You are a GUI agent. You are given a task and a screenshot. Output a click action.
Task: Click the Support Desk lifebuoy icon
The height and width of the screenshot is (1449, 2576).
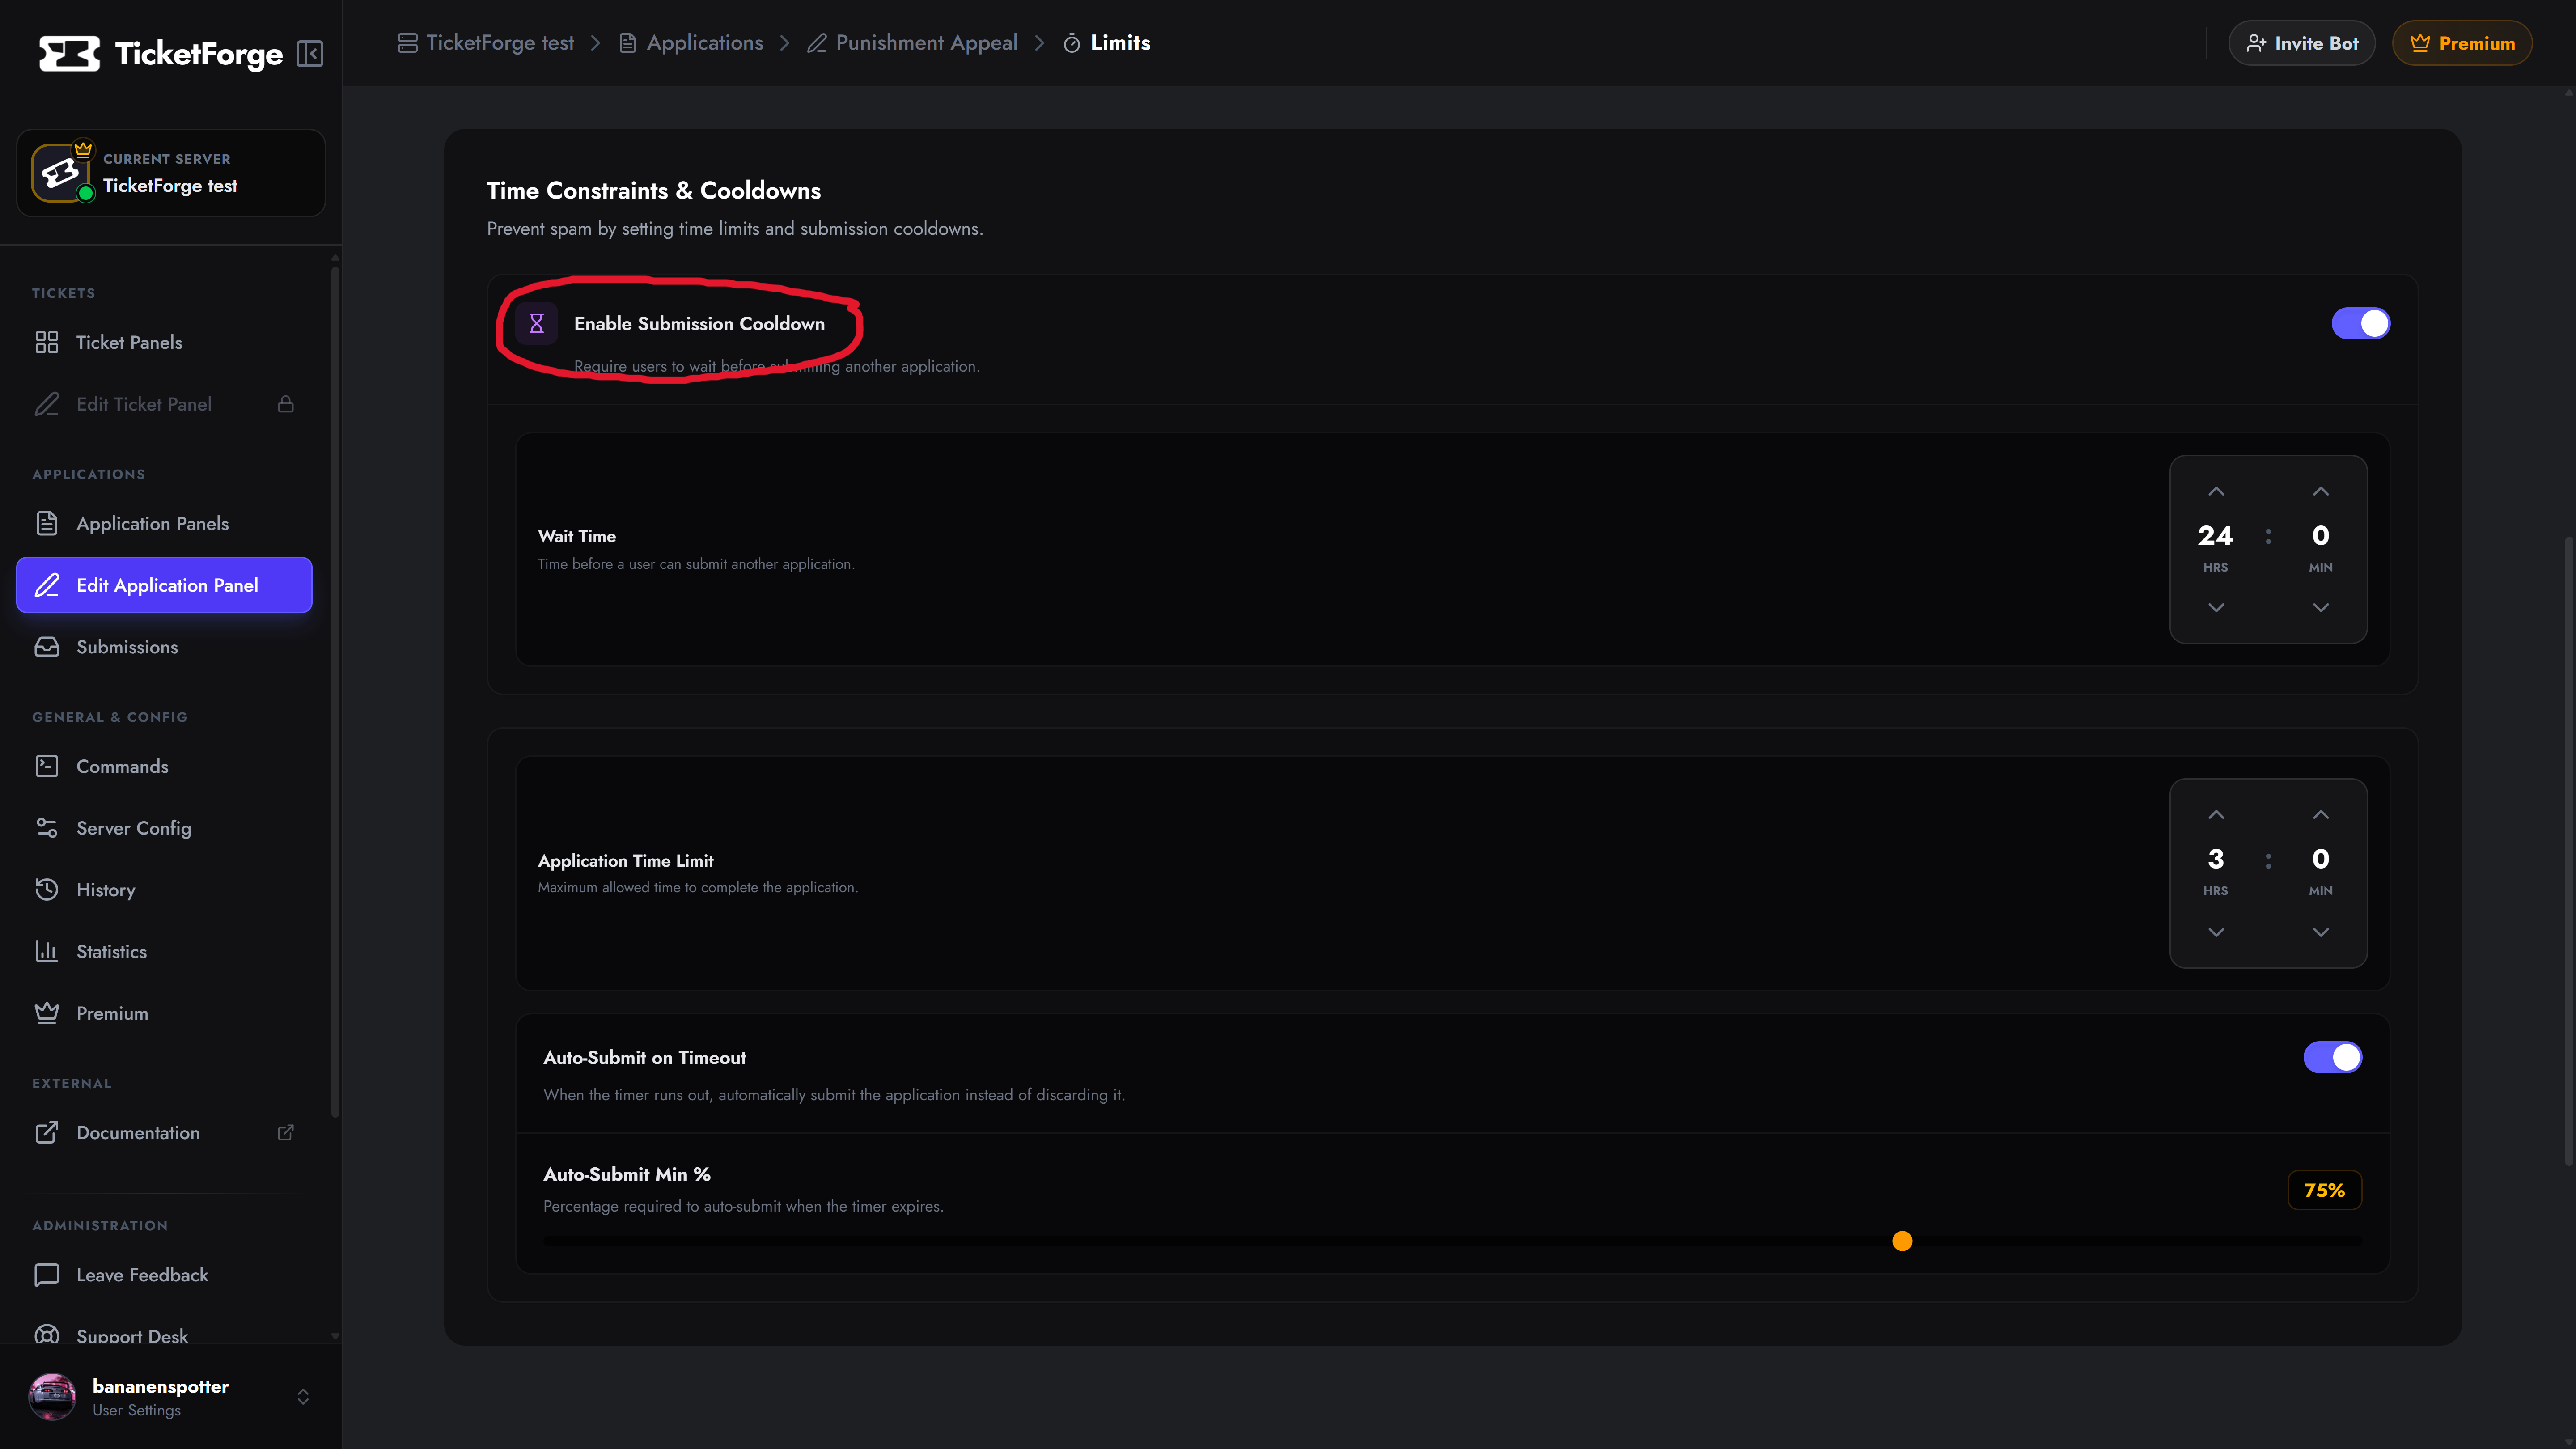47,1335
